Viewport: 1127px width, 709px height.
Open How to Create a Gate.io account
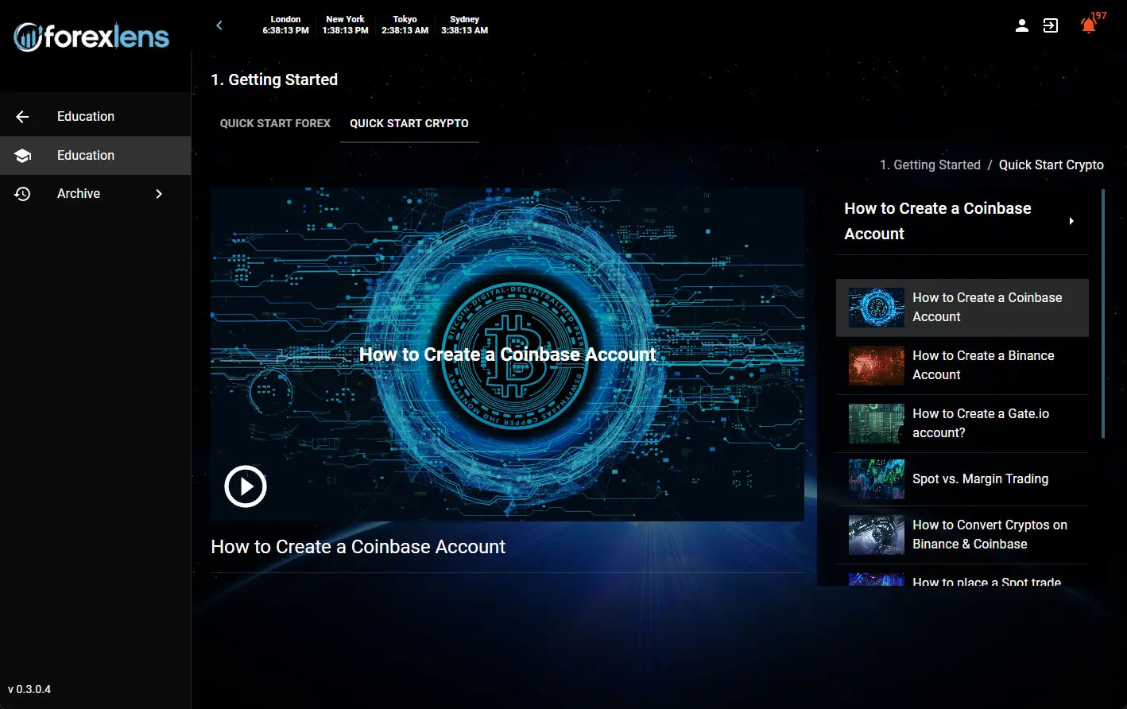point(980,424)
